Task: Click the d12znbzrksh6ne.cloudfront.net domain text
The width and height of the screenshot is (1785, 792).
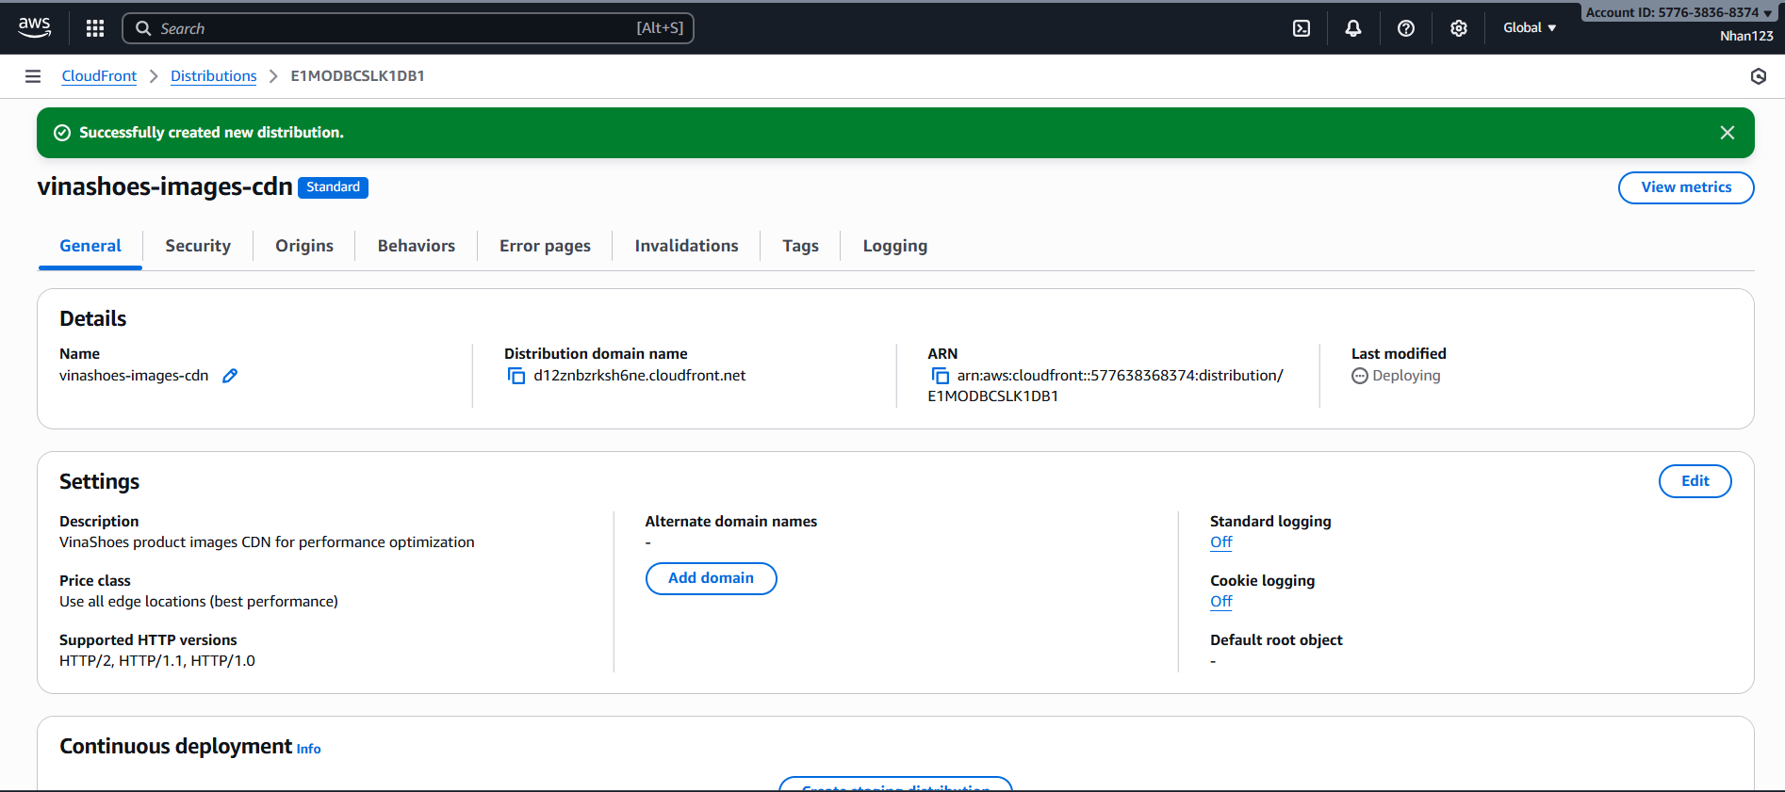Action: pos(639,376)
